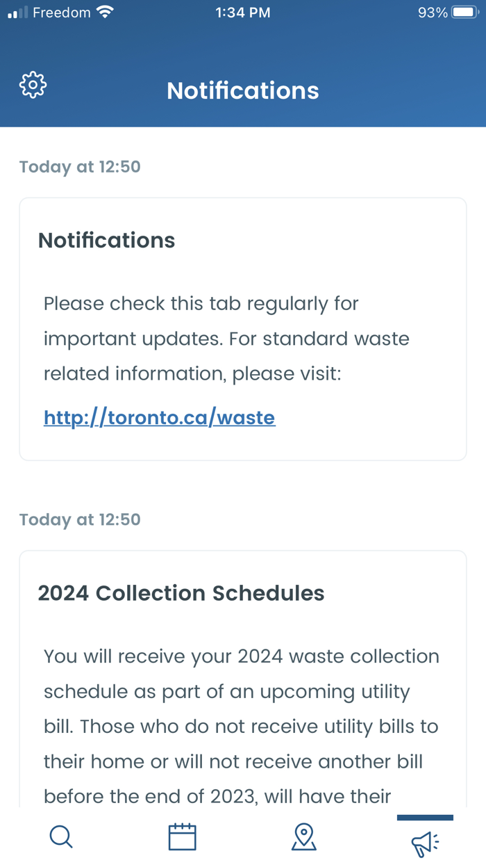The width and height of the screenshot is (486, 865).
Task: Tap the Wi-Fi icon in status bar
Action: click(x=104, y=11)
